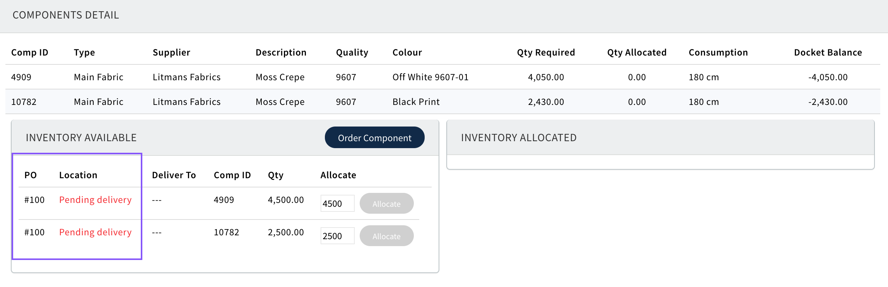Focus the allocate quantity field showing 4500
This screenshot has height=287, width=888.
click(x=337, y=203)
